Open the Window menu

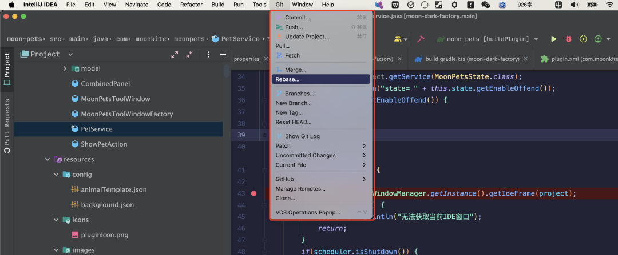[303, 5]
